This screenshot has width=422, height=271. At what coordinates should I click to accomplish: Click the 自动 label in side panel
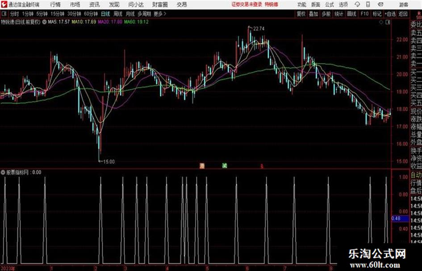(416, 175)
